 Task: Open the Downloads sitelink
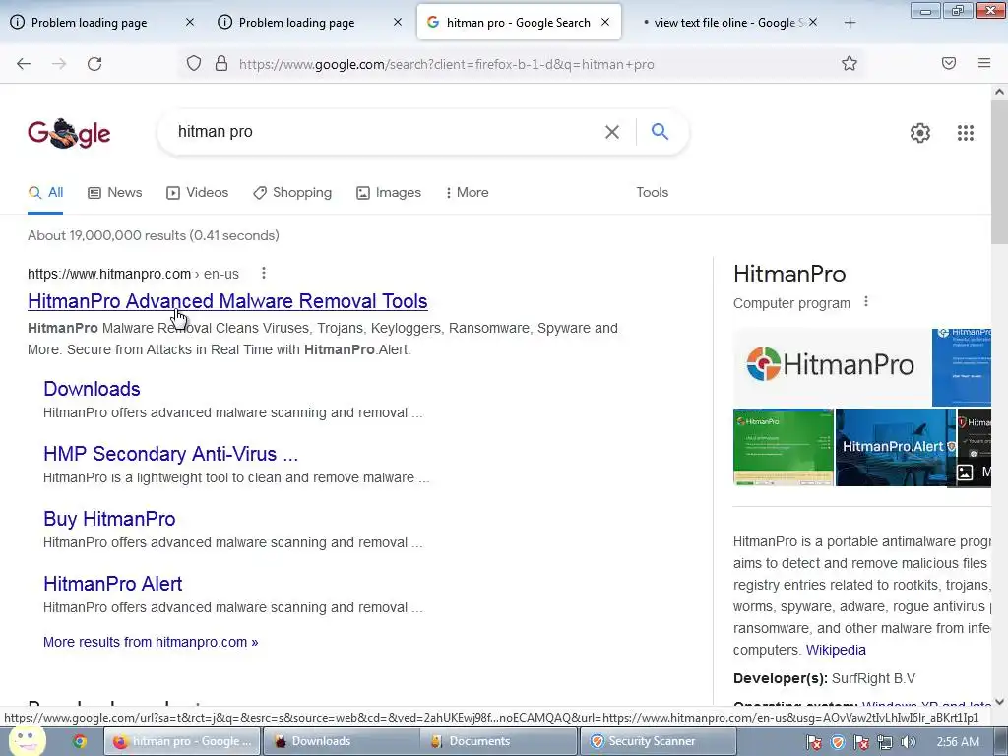92,388
